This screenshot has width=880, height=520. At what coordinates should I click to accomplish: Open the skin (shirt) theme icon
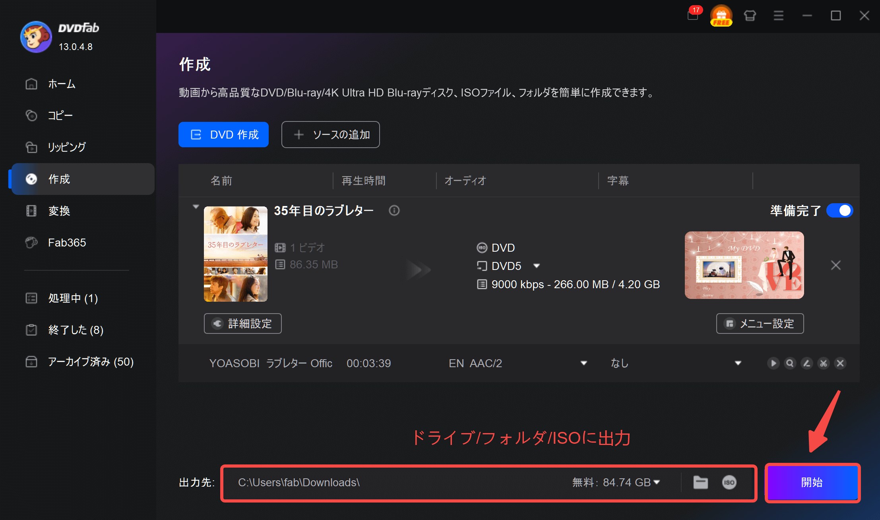pyautogui.click(x=750, y=15)
